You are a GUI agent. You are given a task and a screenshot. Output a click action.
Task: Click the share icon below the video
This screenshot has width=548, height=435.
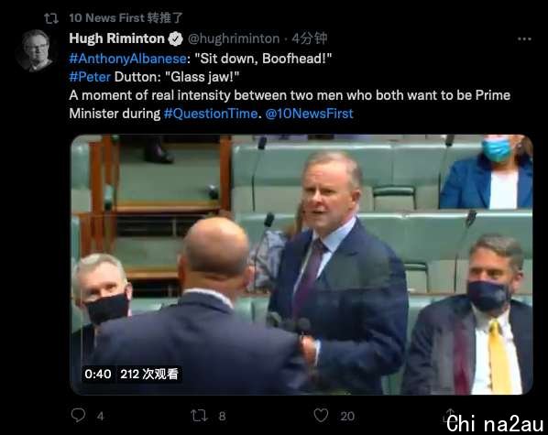click(x=450, y=415)
